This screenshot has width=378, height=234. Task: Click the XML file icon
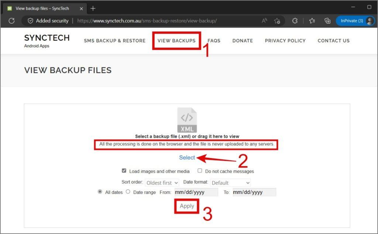click(187, 120)
